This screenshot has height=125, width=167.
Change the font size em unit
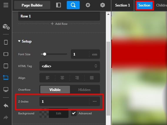95,54
